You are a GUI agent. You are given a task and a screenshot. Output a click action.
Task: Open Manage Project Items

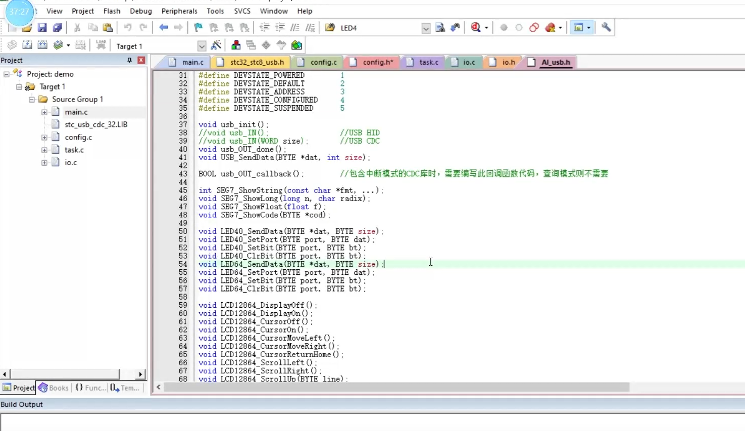pos(236,45)
